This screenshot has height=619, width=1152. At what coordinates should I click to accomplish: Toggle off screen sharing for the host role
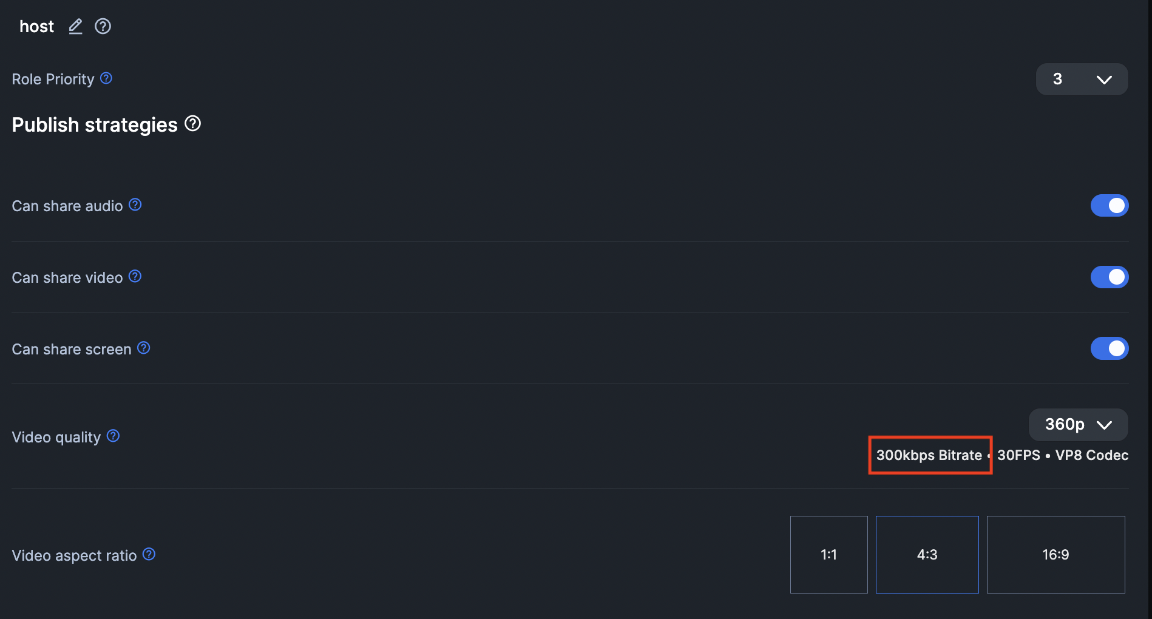(x=1109, y=348)
